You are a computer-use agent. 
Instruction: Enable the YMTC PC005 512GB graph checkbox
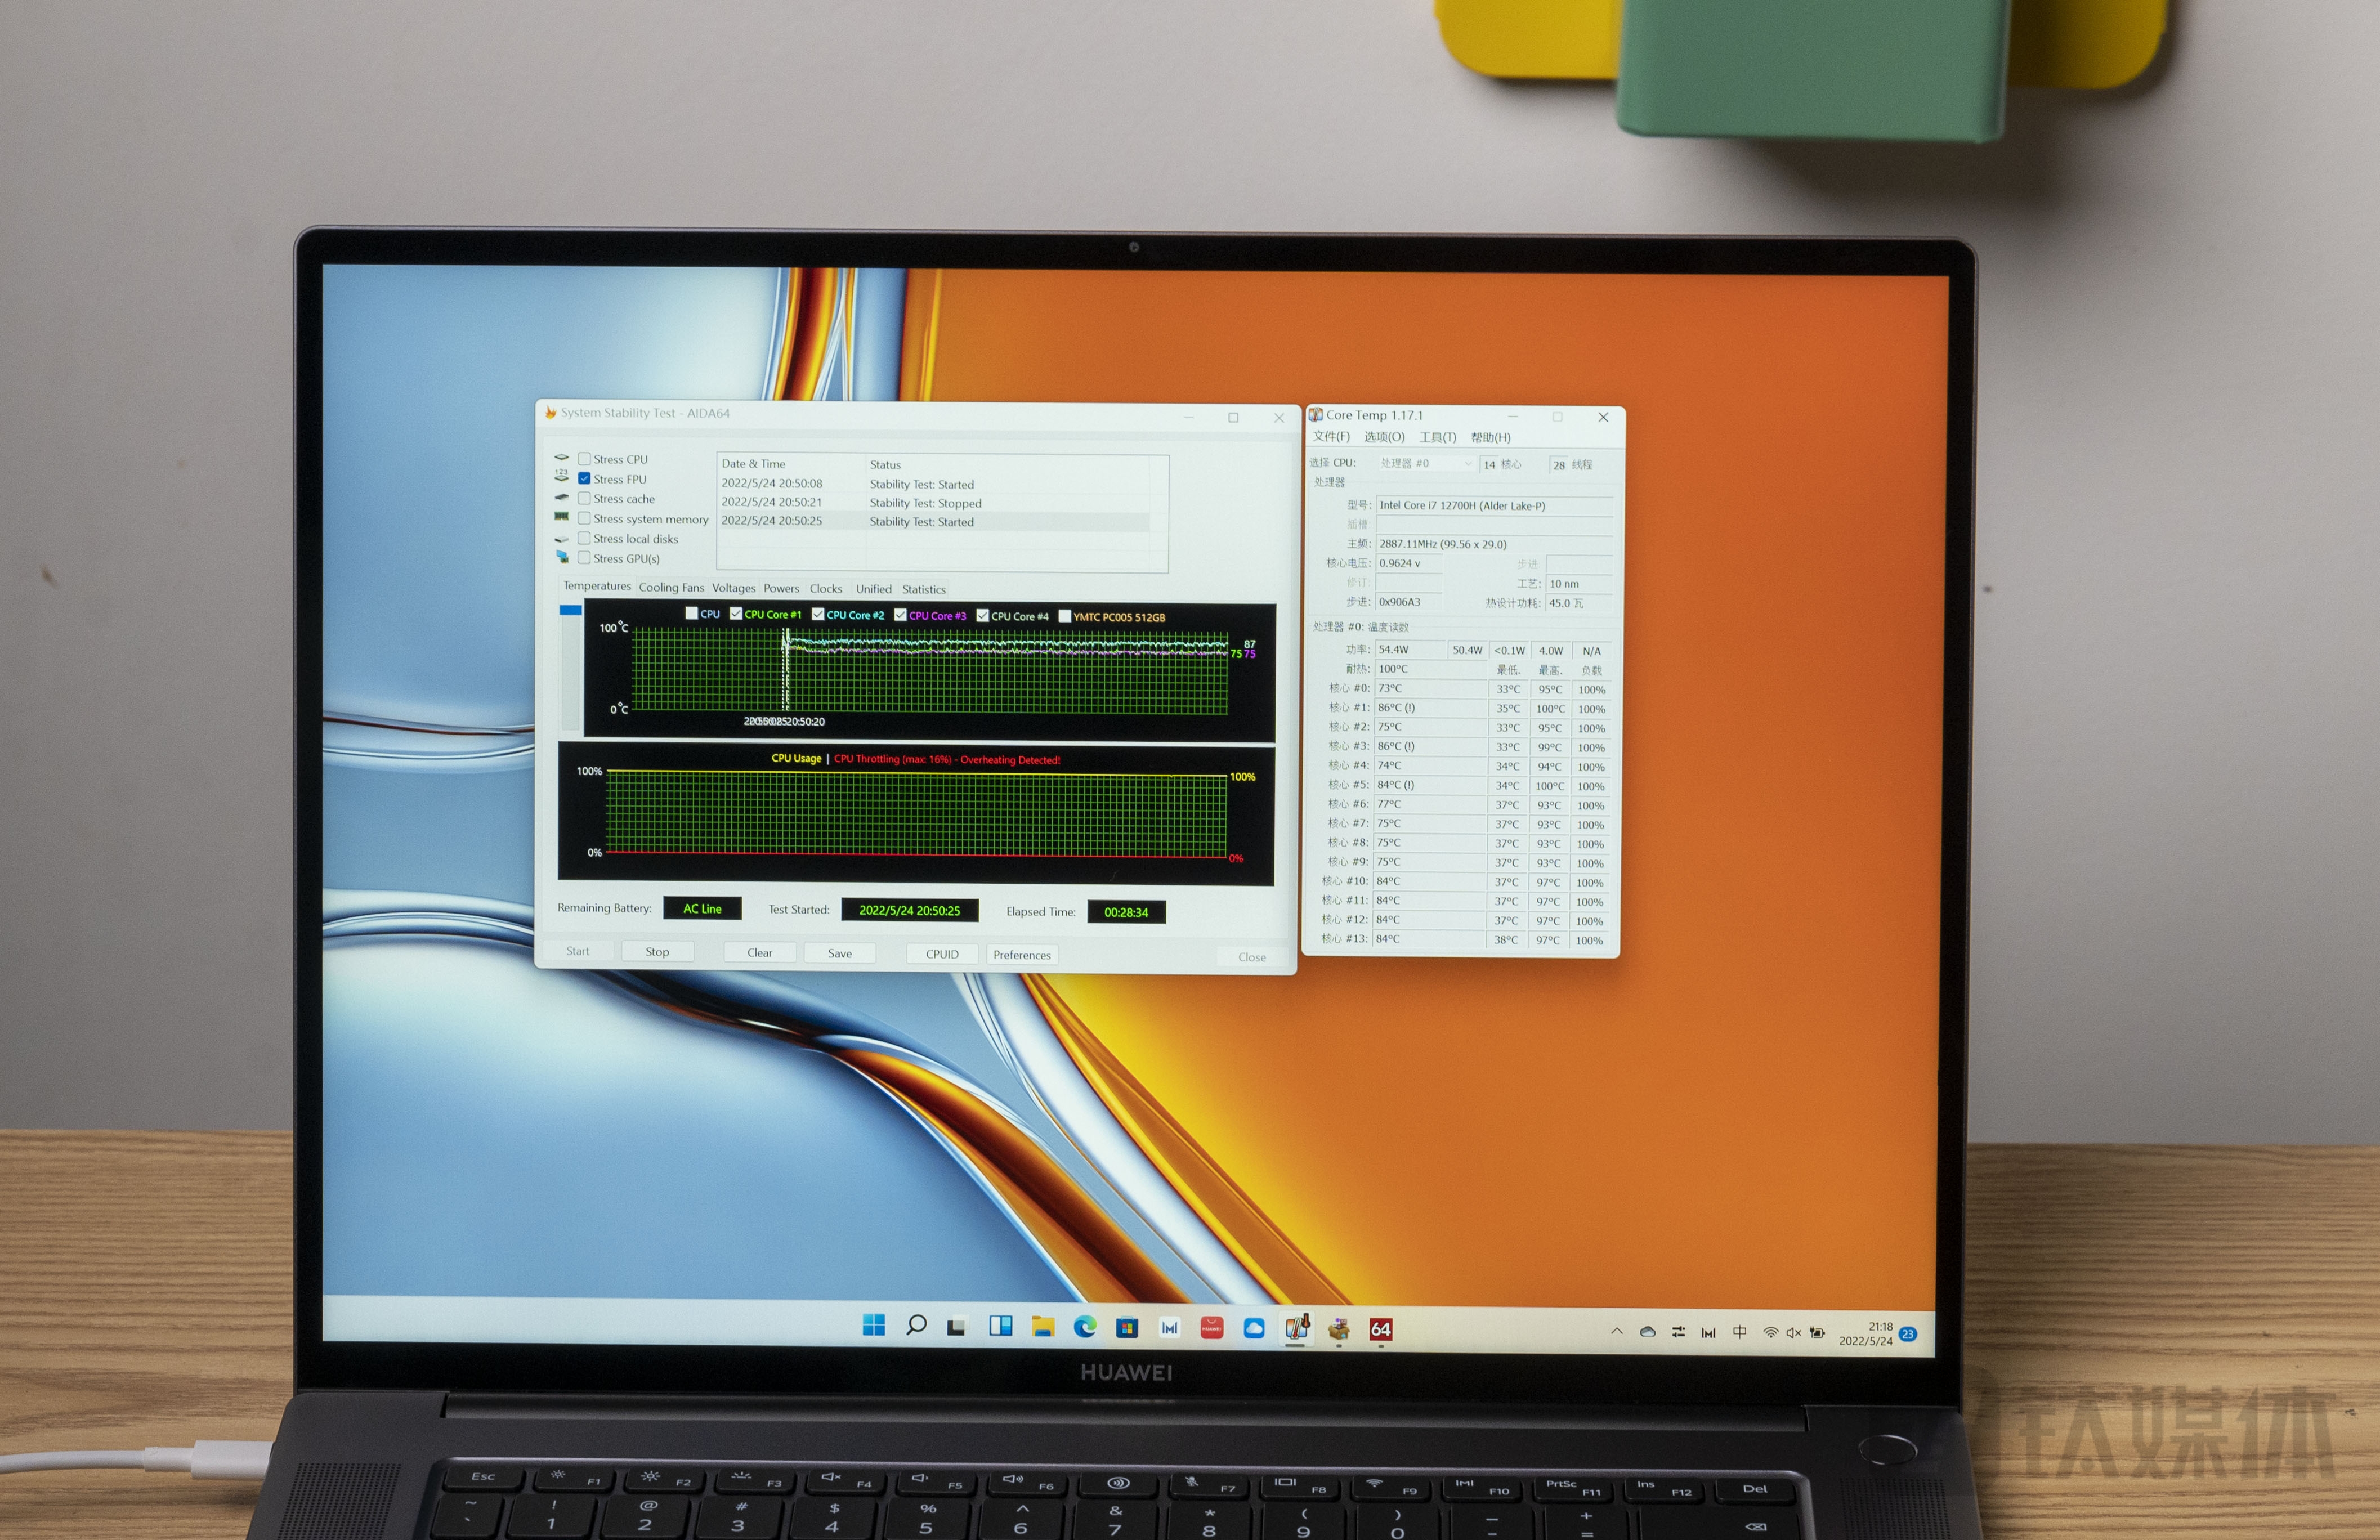coord(1064,616)
